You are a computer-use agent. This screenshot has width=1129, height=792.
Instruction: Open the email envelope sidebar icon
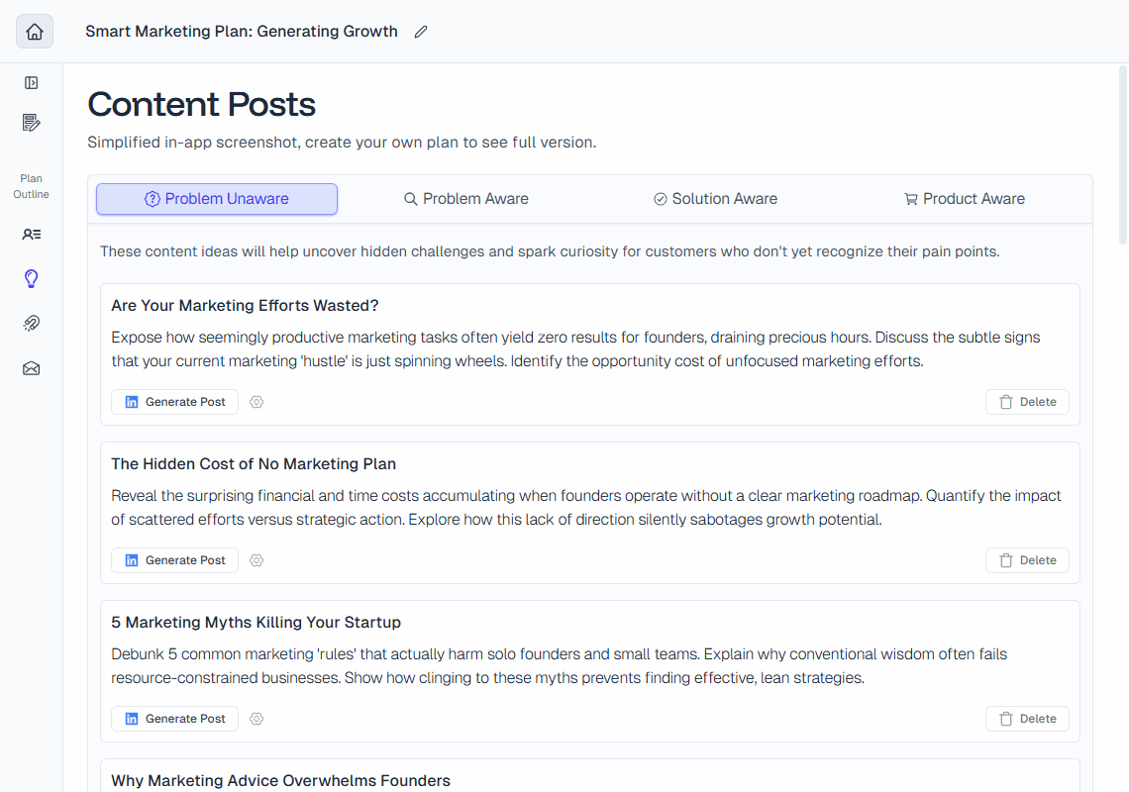point(31,368)
